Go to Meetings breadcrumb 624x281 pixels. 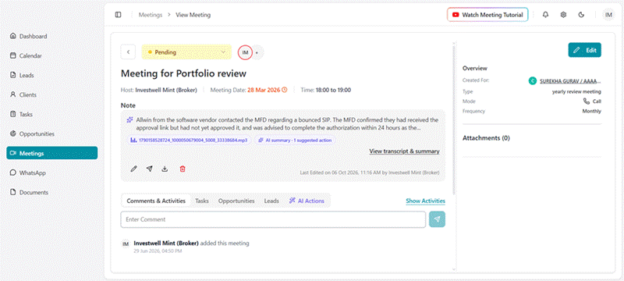coord(151,15)
